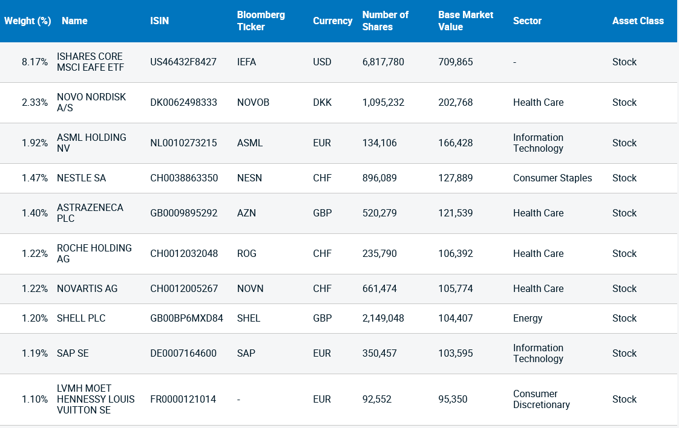The height and width of the screenshot is (428, 679).
Task: Click the AZN ticker cell
Action: pyautogui.click(x=246, y=213)
